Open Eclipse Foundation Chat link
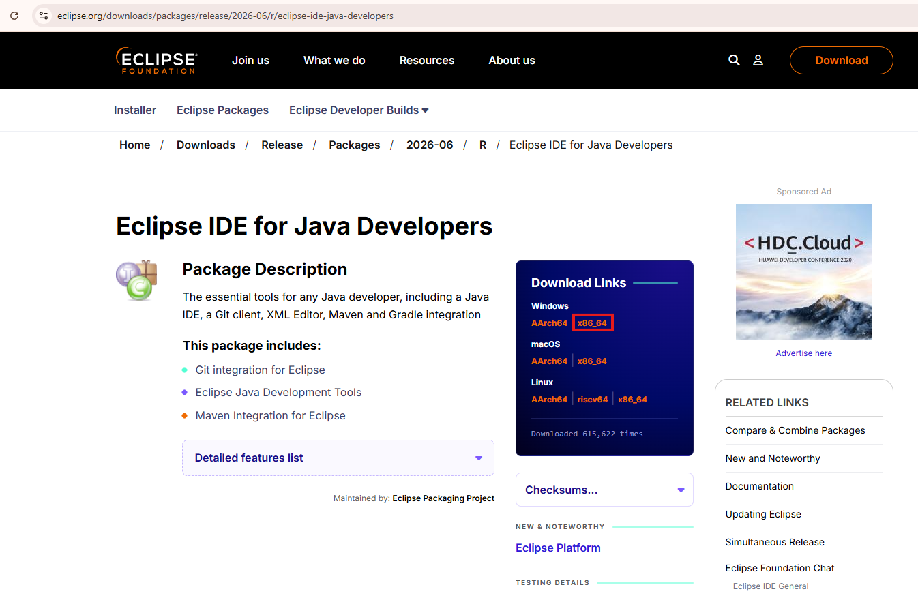 [x=780, y=568]
